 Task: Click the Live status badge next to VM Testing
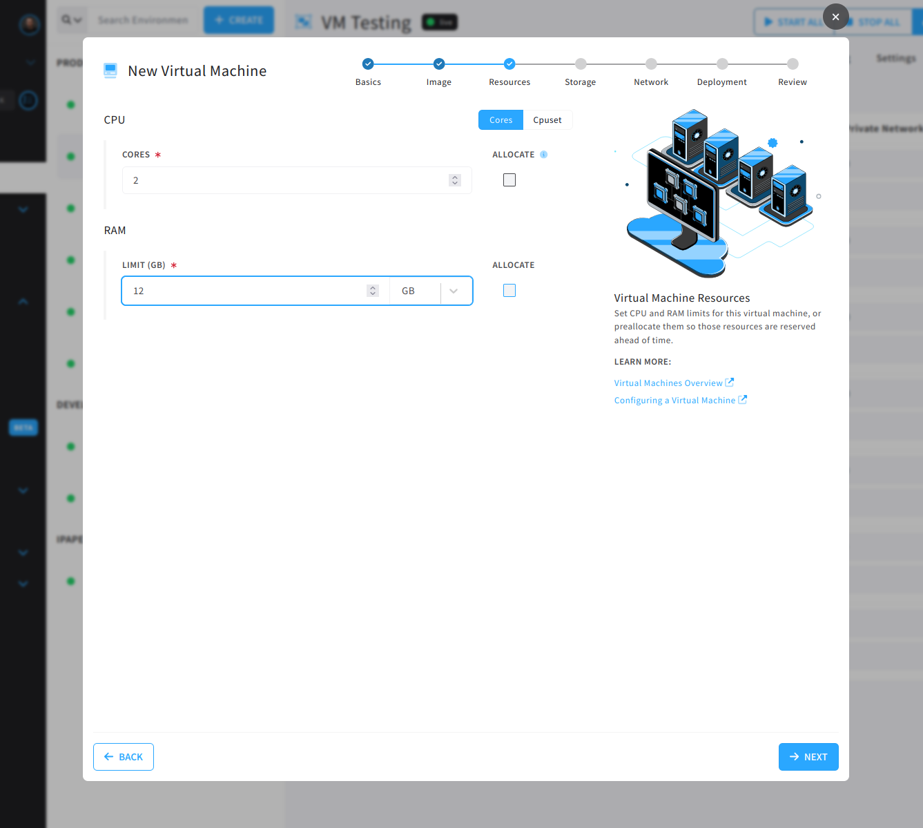(439, 22)
